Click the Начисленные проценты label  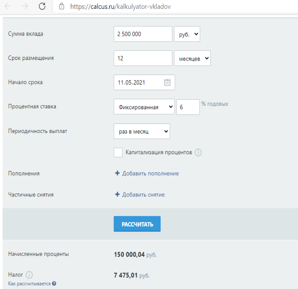[38, 254]
